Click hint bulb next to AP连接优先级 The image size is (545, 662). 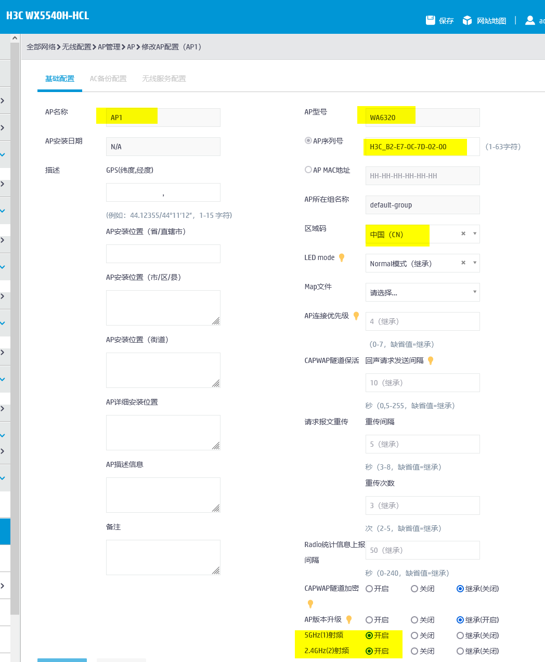356,316
